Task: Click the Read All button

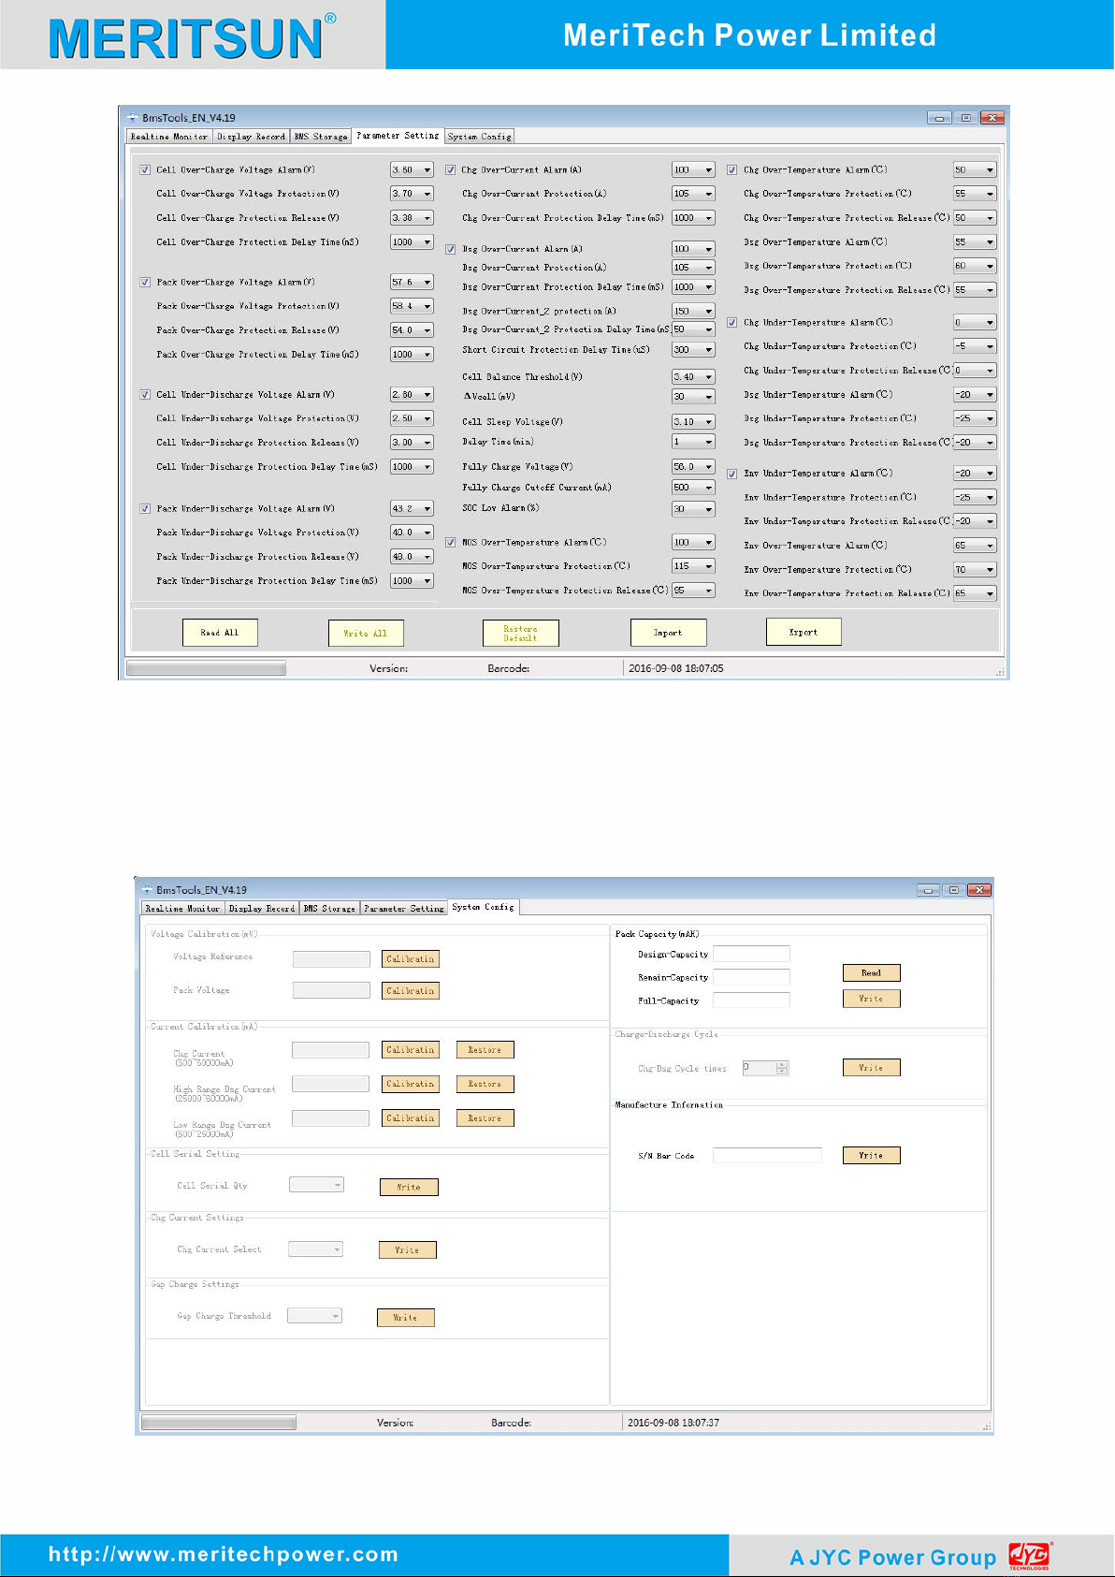Action: point(220,633)
